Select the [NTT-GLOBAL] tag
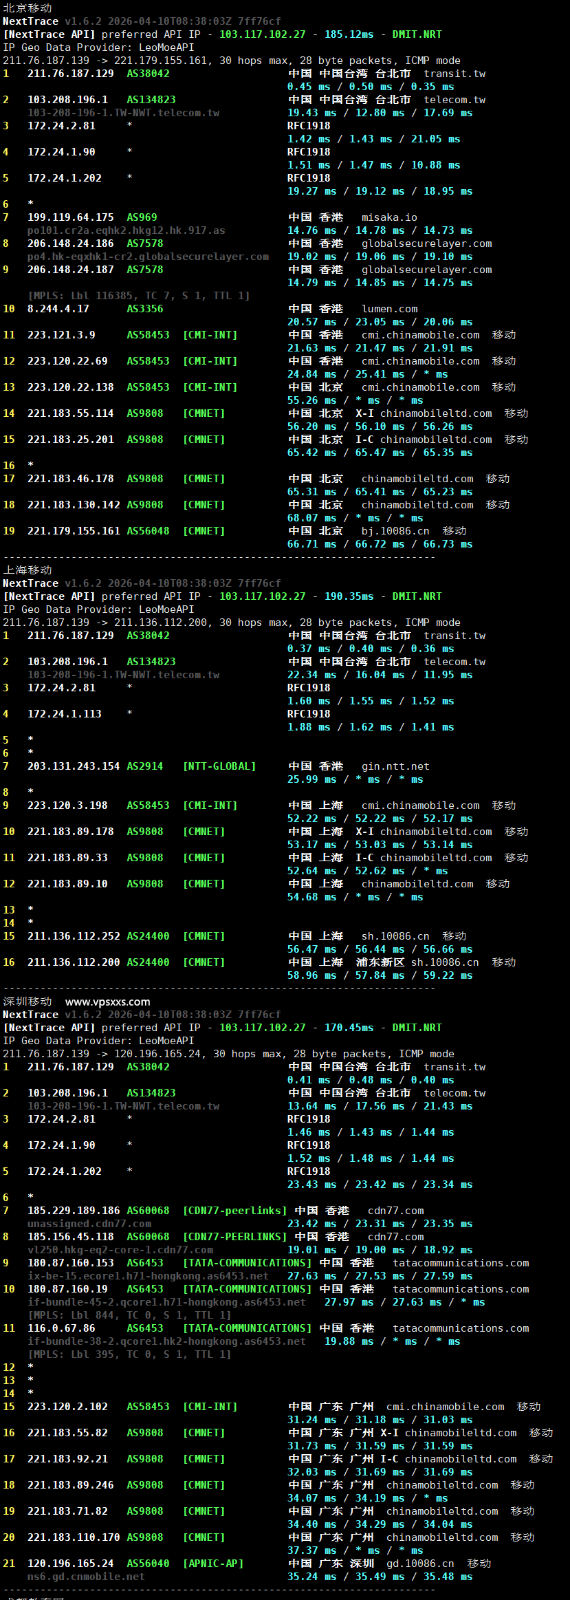 (x=219, y=766)
